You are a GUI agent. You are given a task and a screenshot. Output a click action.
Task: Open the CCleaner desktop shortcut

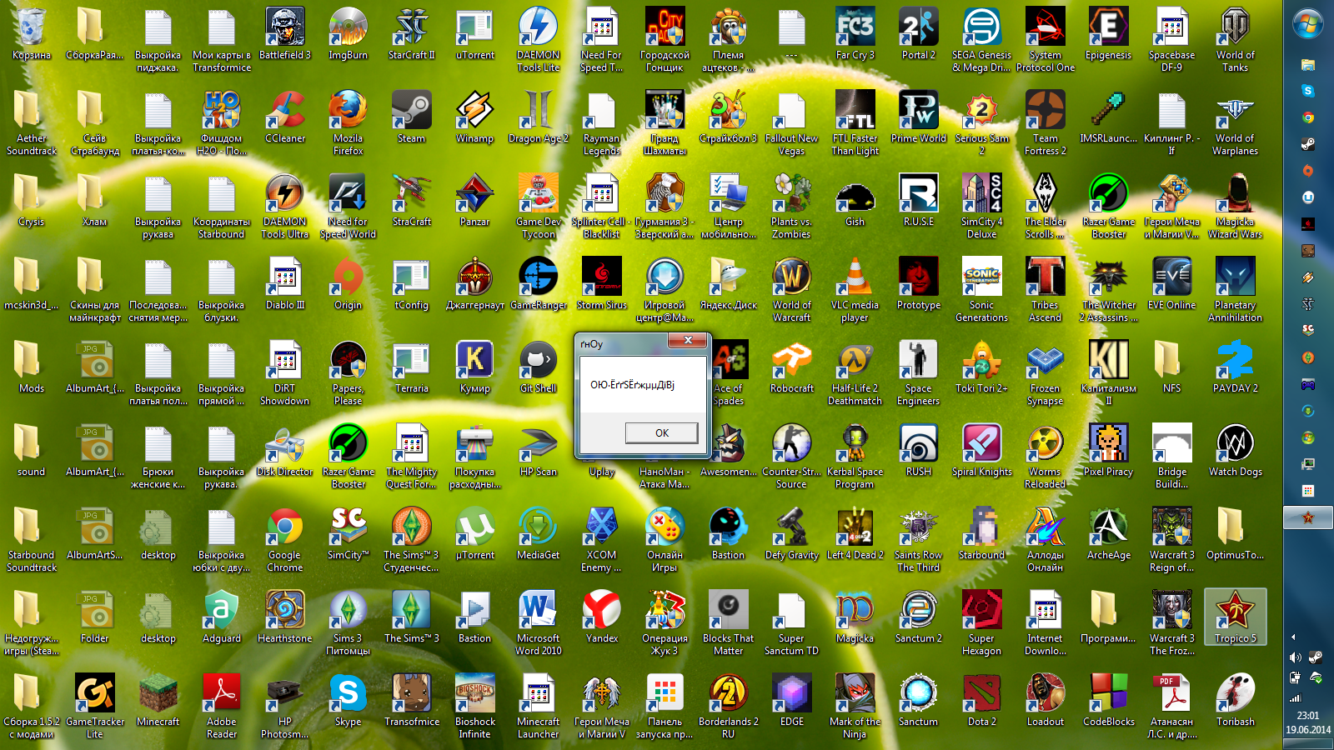click(x=285, y=118)
